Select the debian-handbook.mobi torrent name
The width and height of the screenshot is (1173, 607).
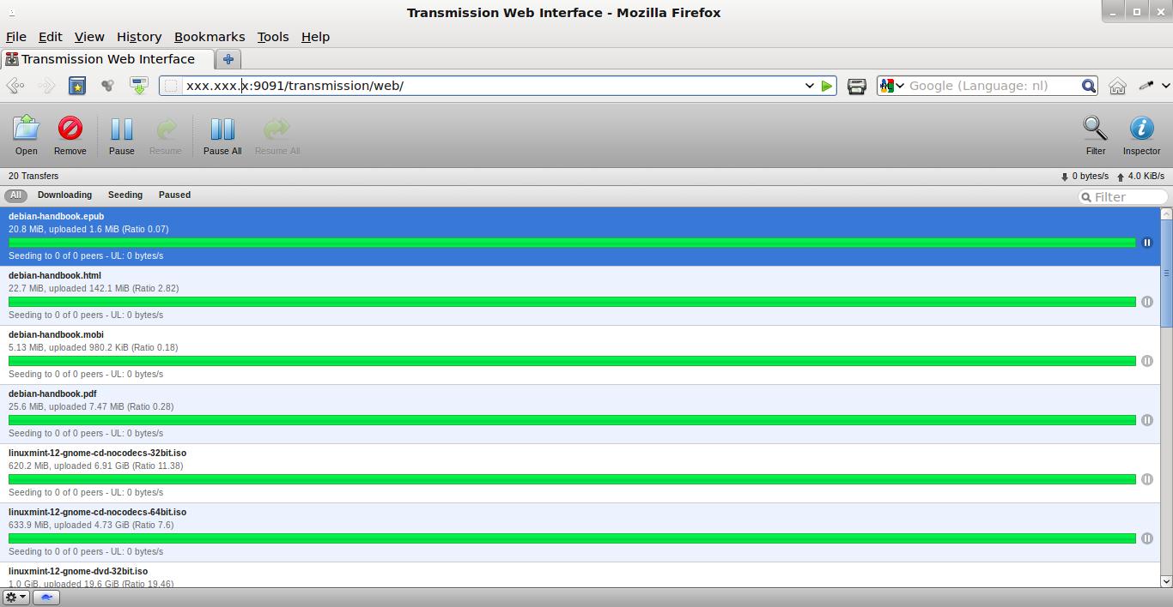tap(56, 334)
